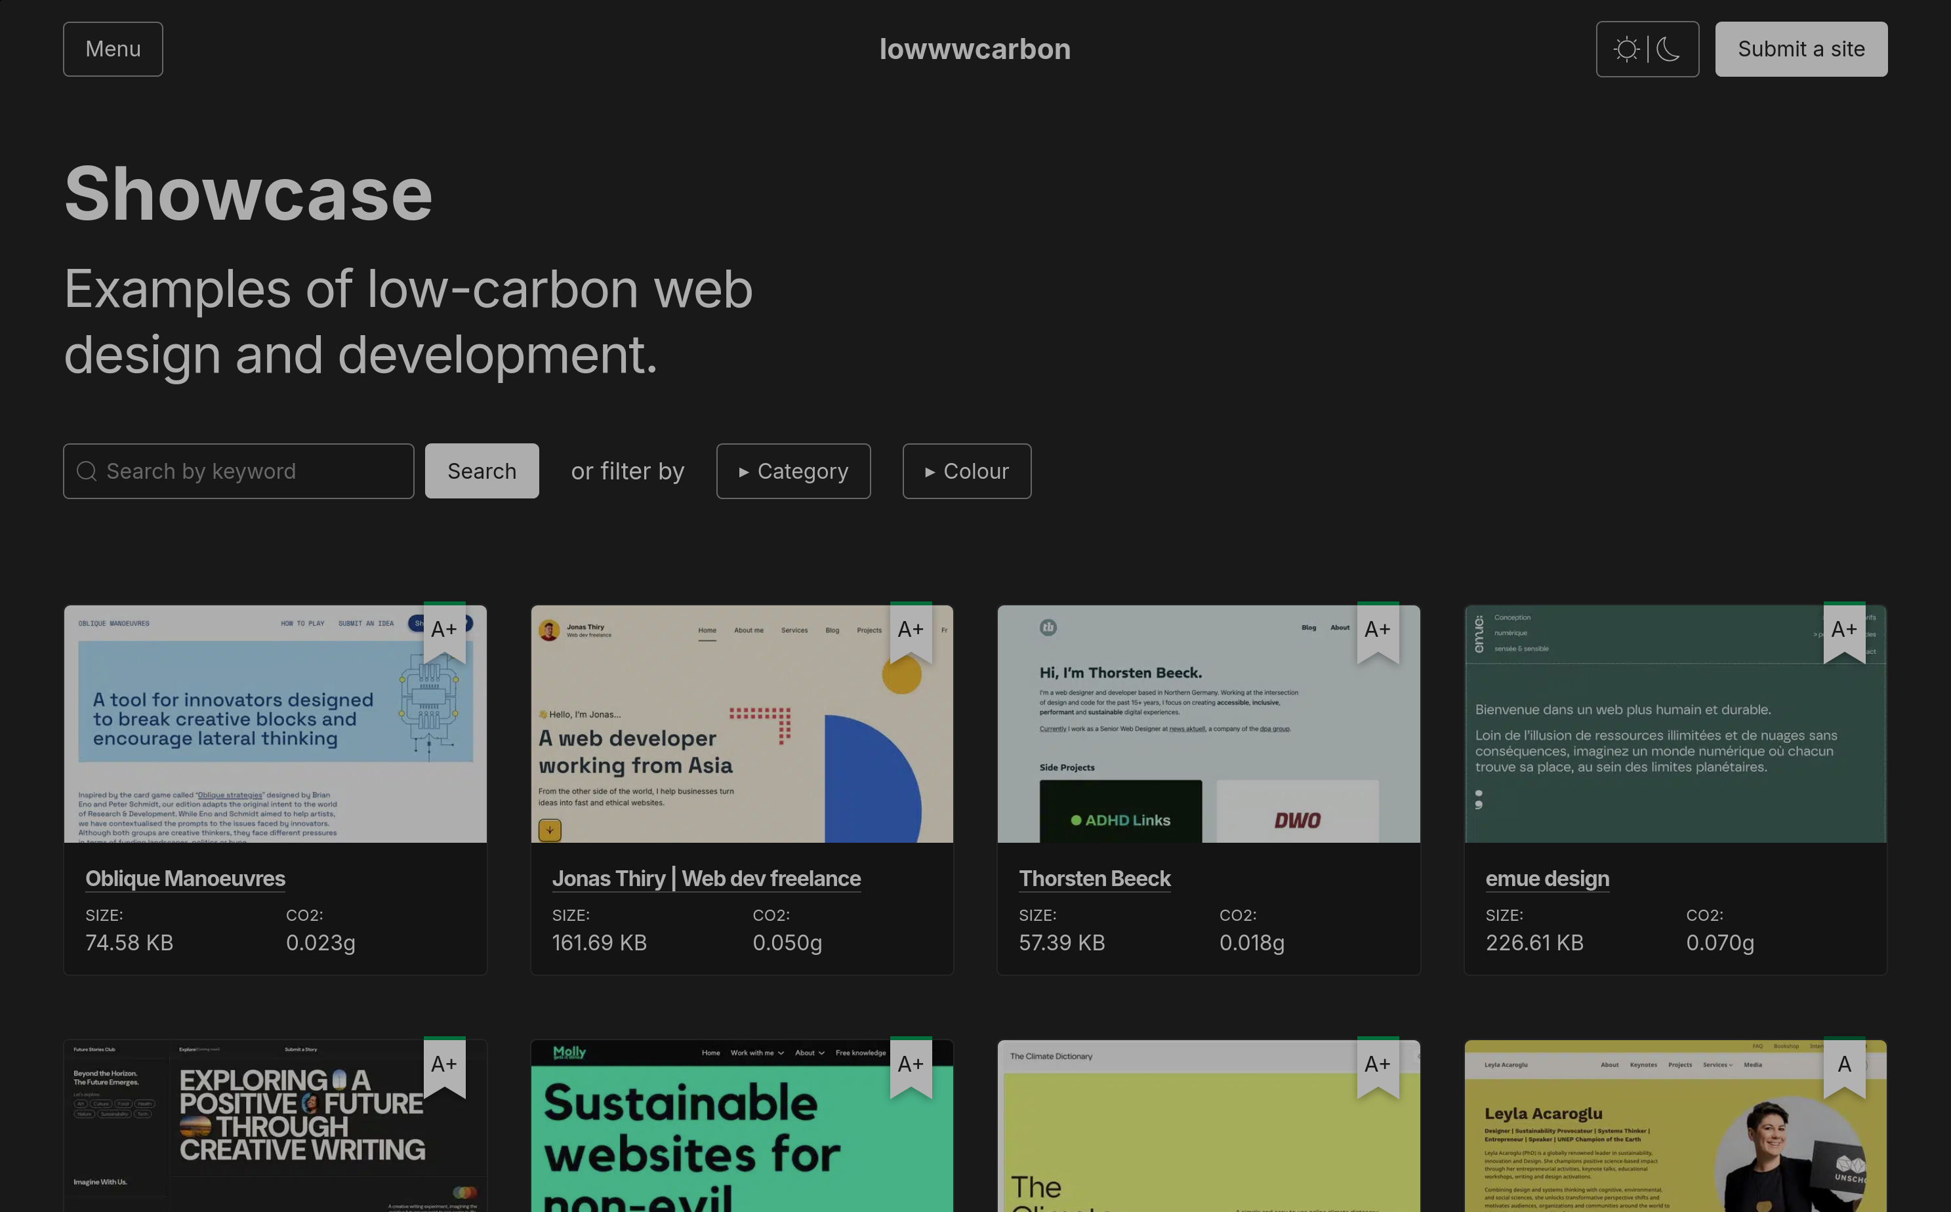
Task: Click the lowwwcarbon header title
Action: pyautogui.click(x=975, y=49)
